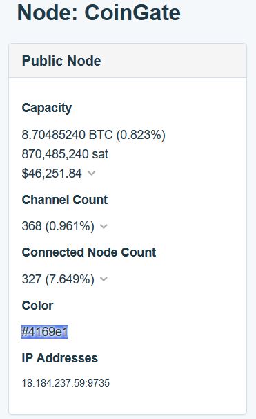Click the Color section heading
The width and height of the screenshot is (256, 419).
click(x=37, y=306)
